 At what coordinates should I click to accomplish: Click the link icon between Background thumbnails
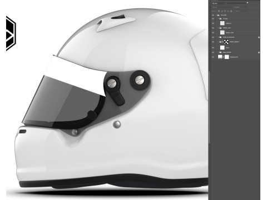(224, 57)
